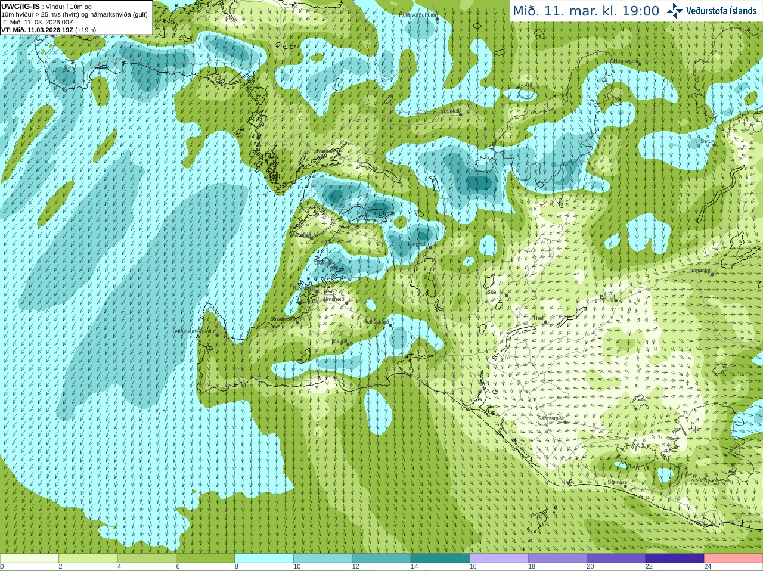Click the Þingvellir station label
Image resolution: width=763 pixels, height=571 pixels.
coord(418,244)
